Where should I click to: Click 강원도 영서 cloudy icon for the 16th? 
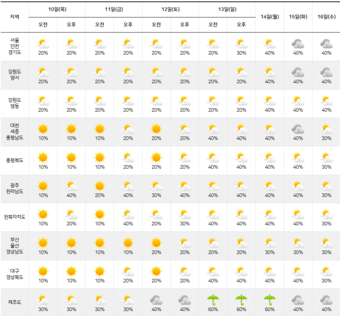click(326, 72)
